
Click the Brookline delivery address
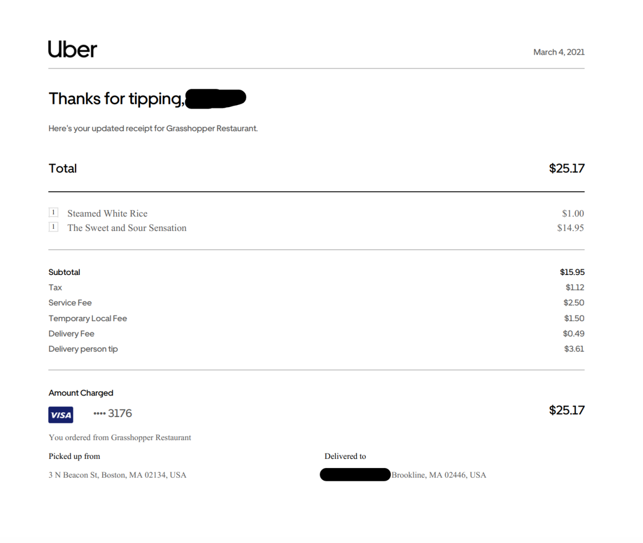tap(438, 475)
